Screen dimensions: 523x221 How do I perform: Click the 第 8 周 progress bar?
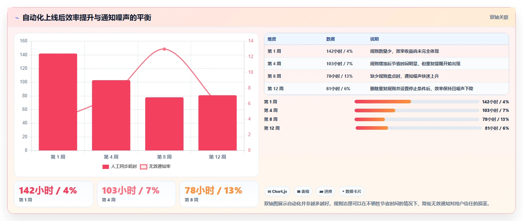point(417,119)
